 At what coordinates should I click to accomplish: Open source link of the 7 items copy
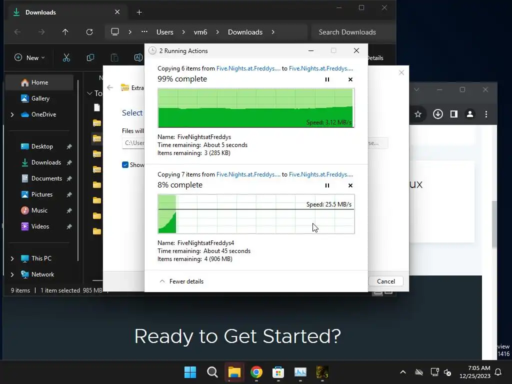[248, 174]
